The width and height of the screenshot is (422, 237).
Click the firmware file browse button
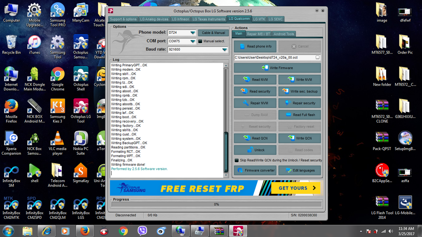[x=318, y=58]
